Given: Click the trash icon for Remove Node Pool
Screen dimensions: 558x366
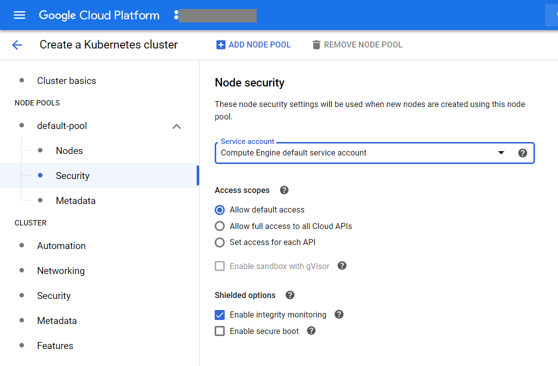Looking at the screenshot, I should point(316,45).
